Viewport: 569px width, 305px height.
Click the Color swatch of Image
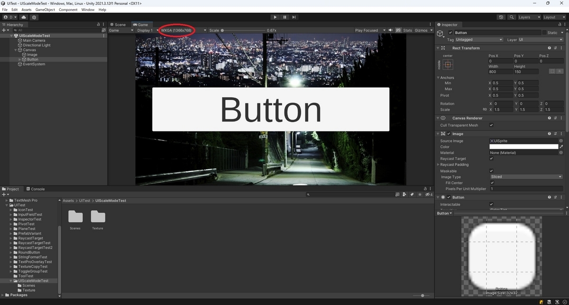tap(524, 147)
